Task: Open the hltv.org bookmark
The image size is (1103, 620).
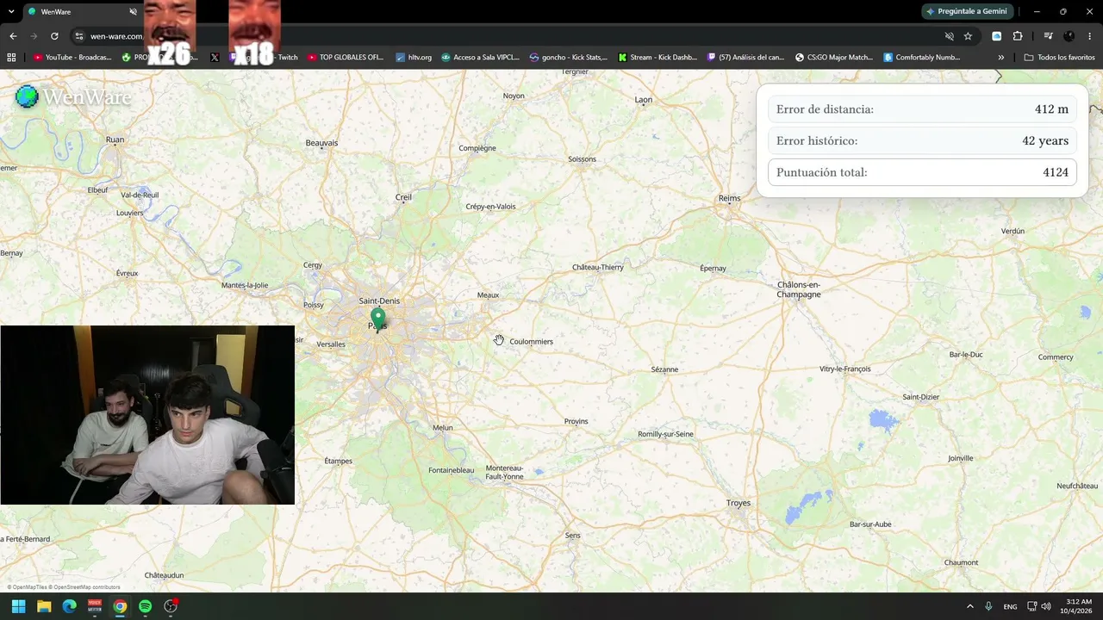Action: pyautogui.click(x=414, y=58)
